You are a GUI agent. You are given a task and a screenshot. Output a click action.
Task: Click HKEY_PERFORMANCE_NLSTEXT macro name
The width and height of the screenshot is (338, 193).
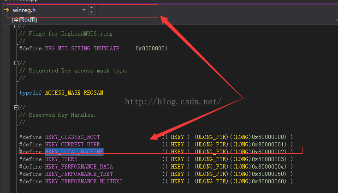pos(83,181)
